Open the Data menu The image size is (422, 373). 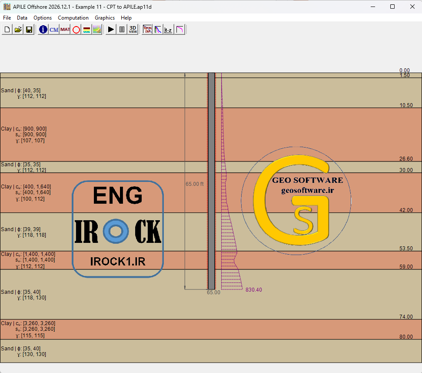[x=22, y=18]
